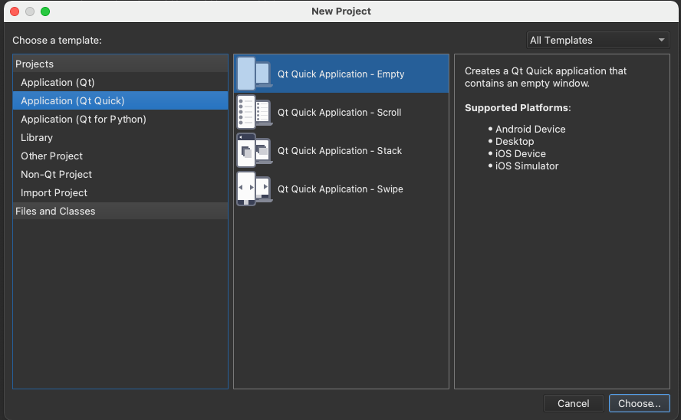This screenshot has width=681, height=420.
Task: Click the Qt Quick Application Scroll template icon
Action: pyautogui.click(x=254, y=113)
